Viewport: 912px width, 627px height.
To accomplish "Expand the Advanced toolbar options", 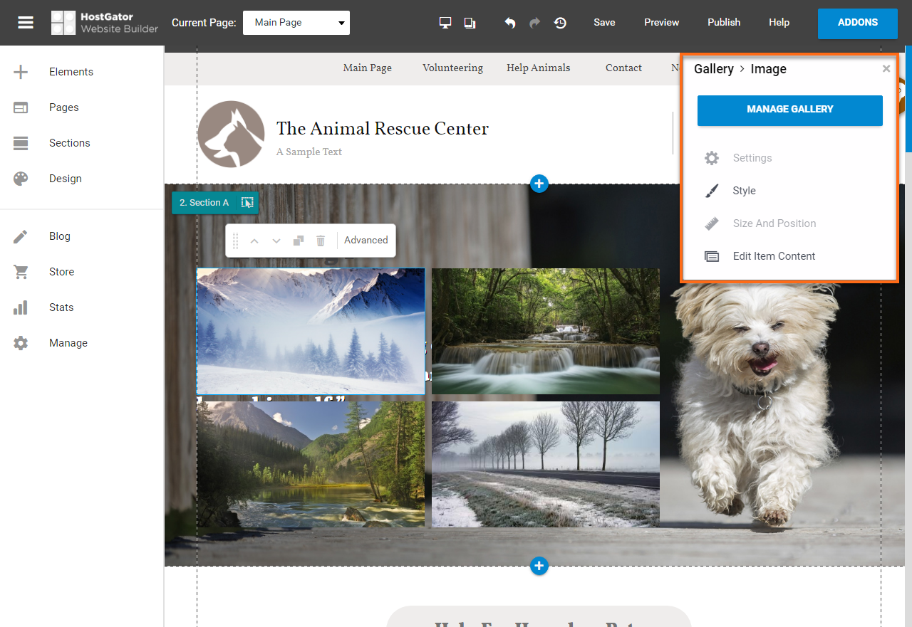I will [x=366, y=241].
